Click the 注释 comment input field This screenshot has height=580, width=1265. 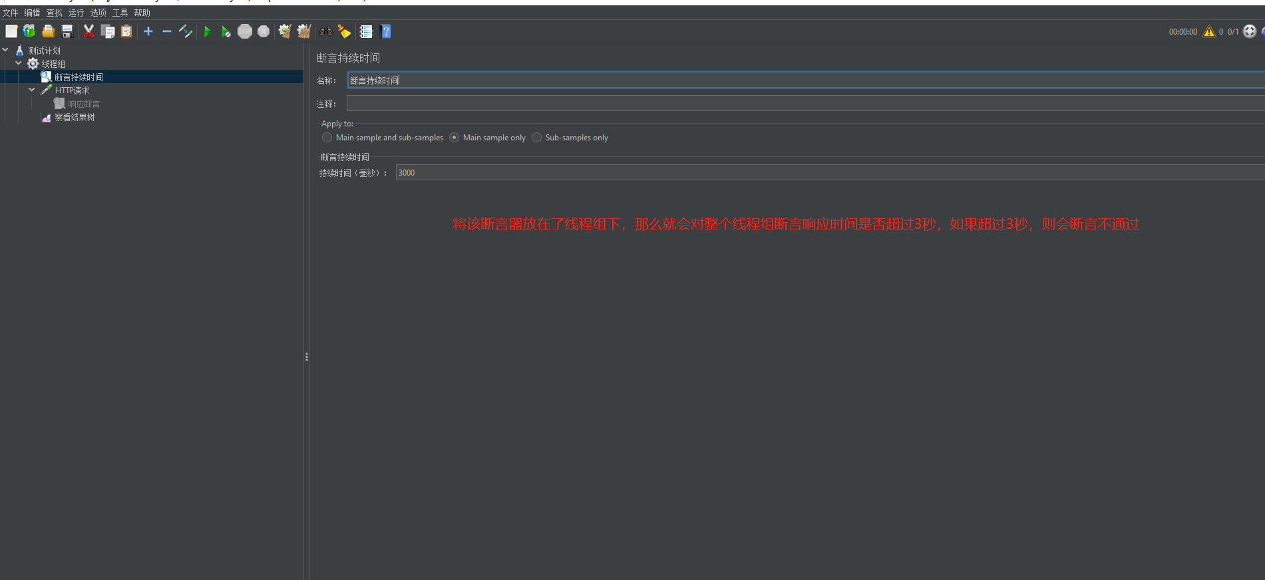[806, 104]
